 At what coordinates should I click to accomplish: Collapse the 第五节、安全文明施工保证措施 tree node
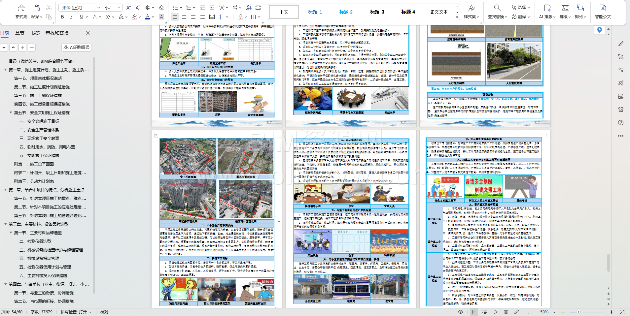point(11,113)
